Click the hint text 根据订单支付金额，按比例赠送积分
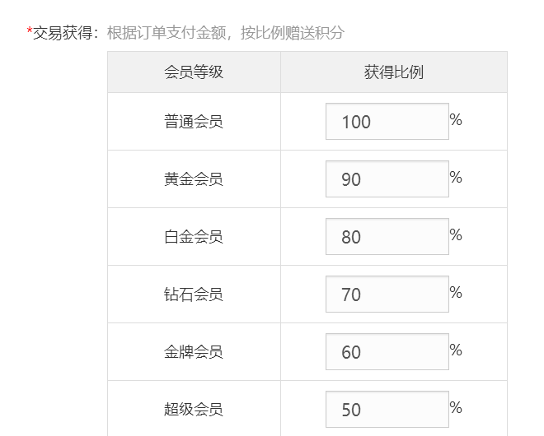 (226, 33)
